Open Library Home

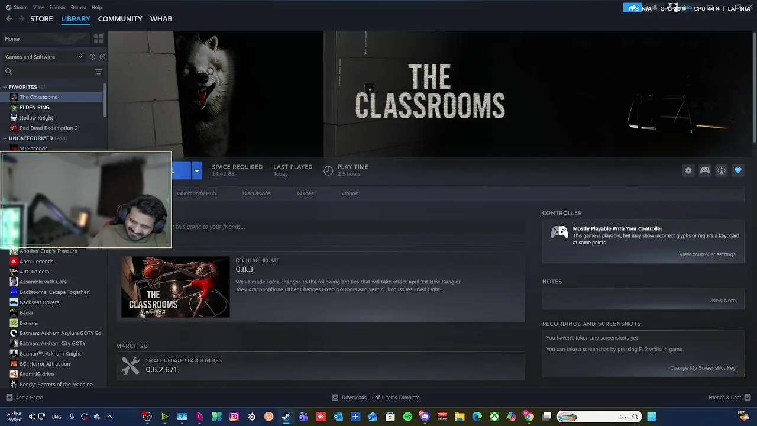[x=46, y=39]
